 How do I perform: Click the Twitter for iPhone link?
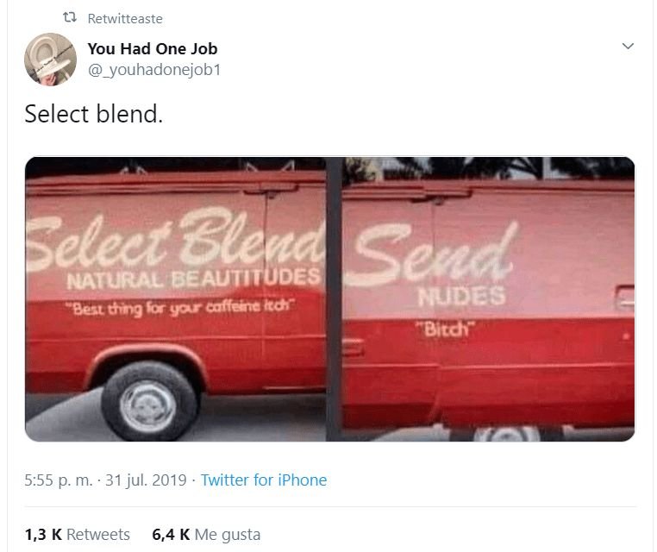tap(264, 480)
